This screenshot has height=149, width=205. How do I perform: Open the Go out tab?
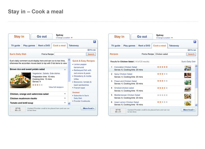tap(42, 36)
